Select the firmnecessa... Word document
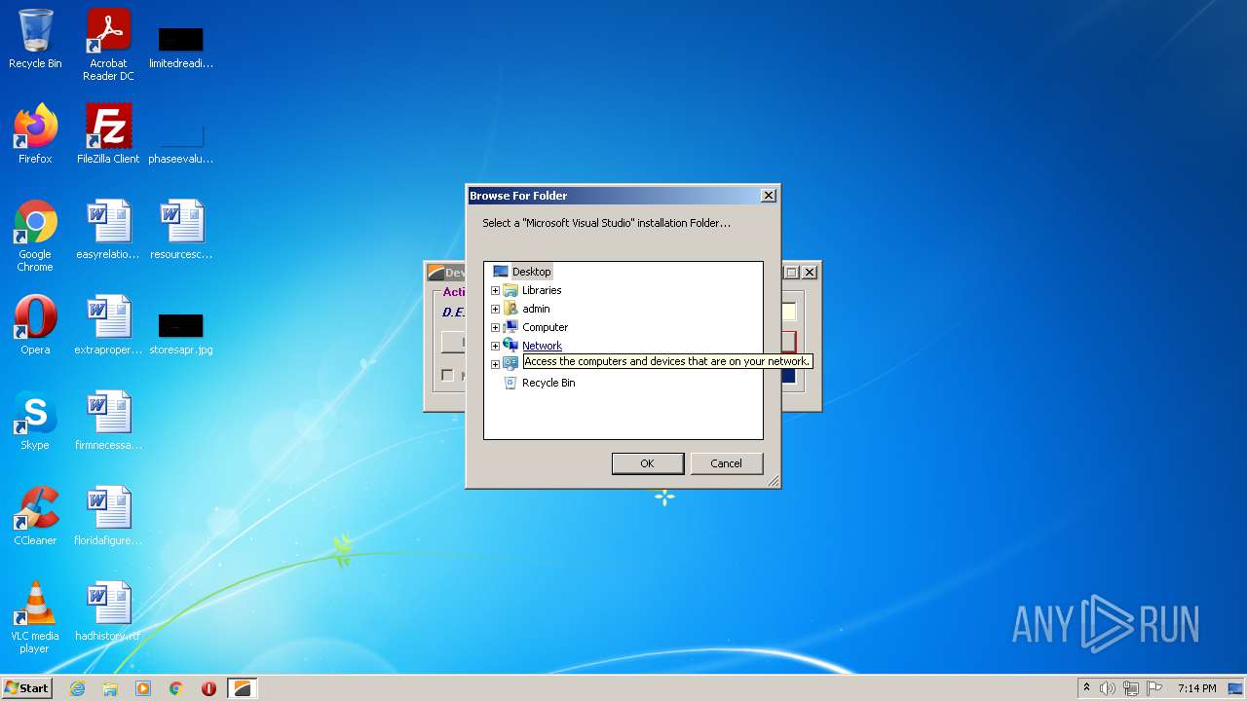 click(x=108, y=422)
